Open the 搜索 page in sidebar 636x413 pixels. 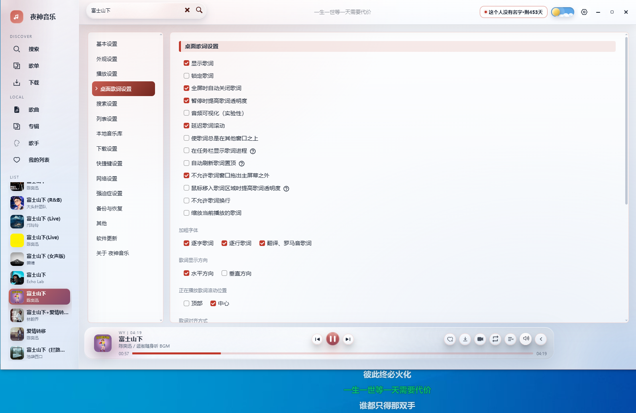click(33, 49)
